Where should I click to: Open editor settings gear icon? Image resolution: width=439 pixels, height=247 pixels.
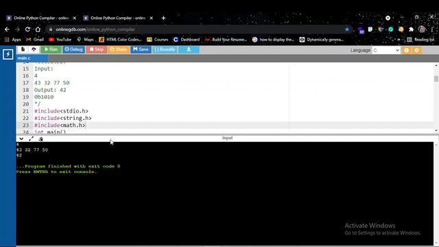click(416, 50)
